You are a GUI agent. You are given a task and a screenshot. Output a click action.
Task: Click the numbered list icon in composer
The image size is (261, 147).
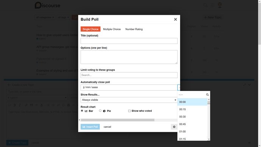click(x=53, y=105)
